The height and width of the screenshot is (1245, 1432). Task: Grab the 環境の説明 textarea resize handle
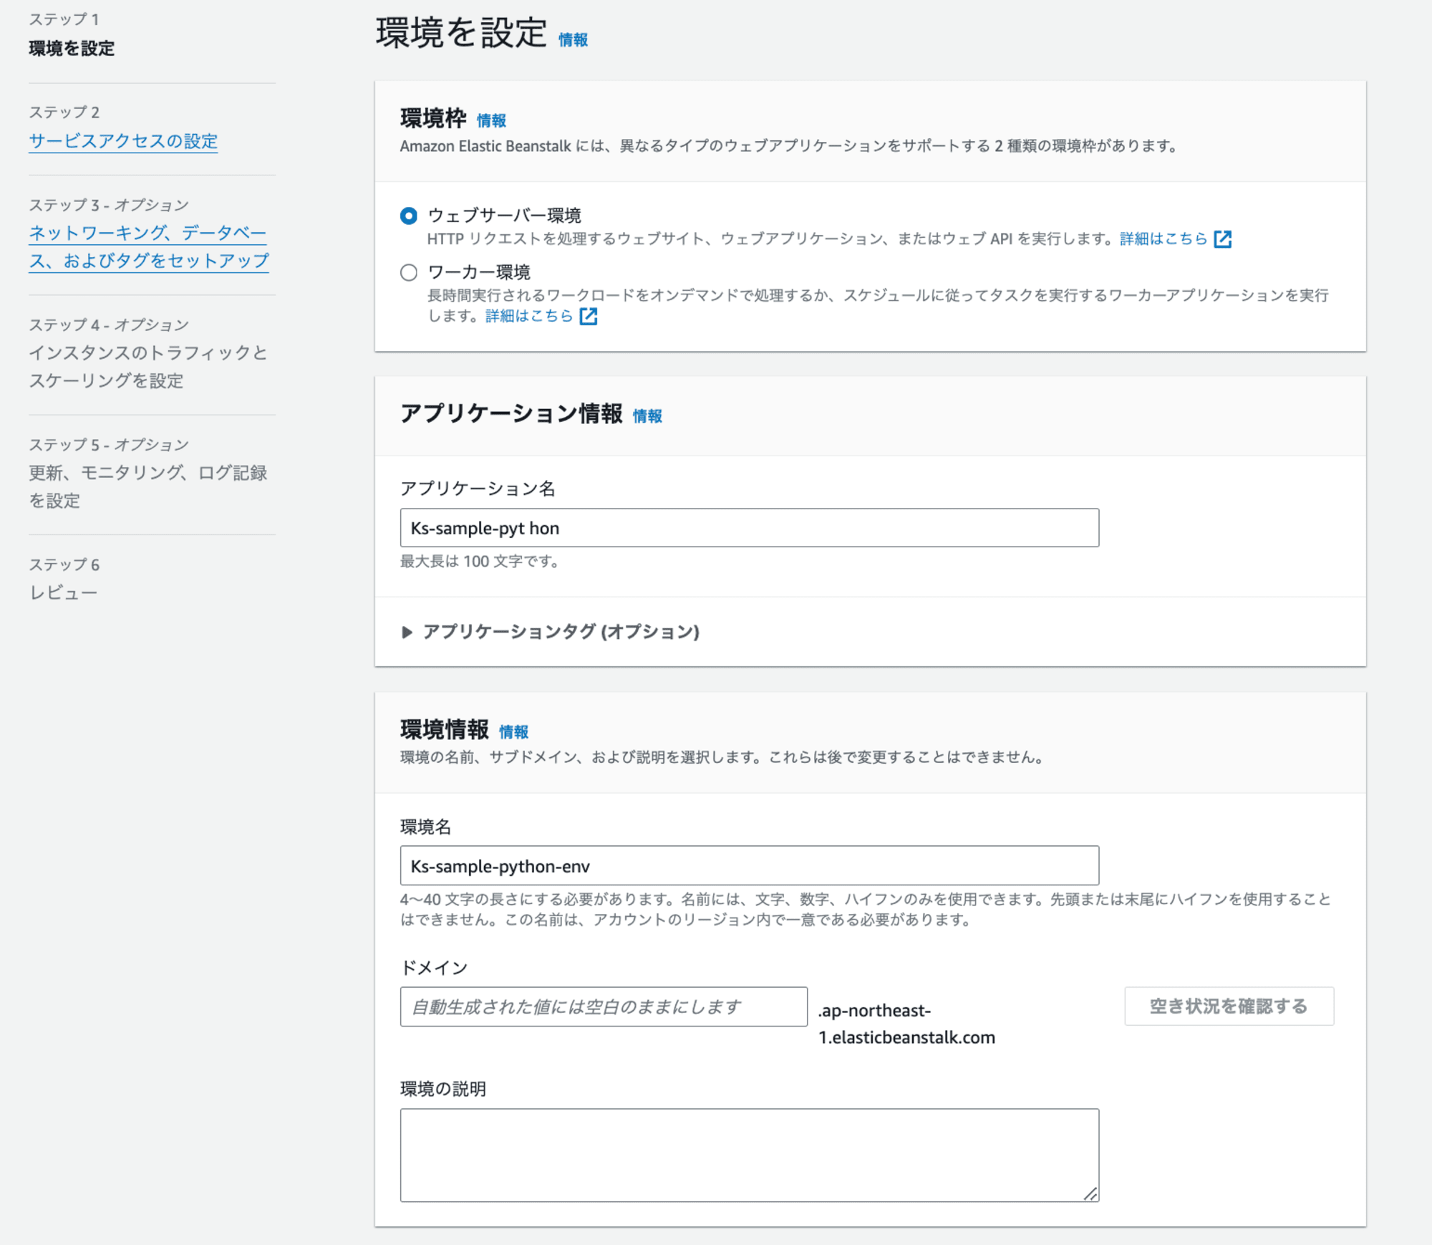[x=1090, y=1193]
